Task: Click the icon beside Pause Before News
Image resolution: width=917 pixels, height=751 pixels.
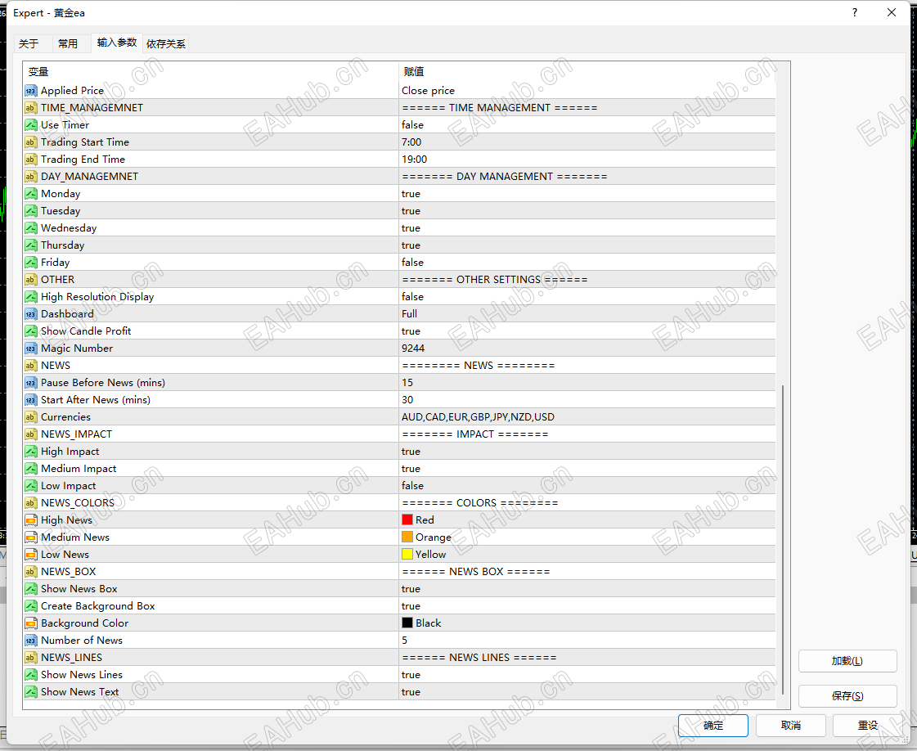Action: (31, 383)
